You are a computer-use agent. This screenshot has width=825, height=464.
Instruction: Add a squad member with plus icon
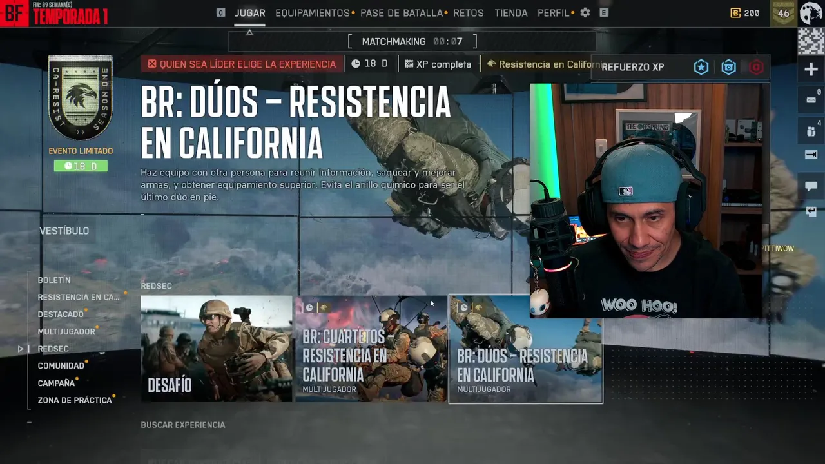click(x=811, y=70)
